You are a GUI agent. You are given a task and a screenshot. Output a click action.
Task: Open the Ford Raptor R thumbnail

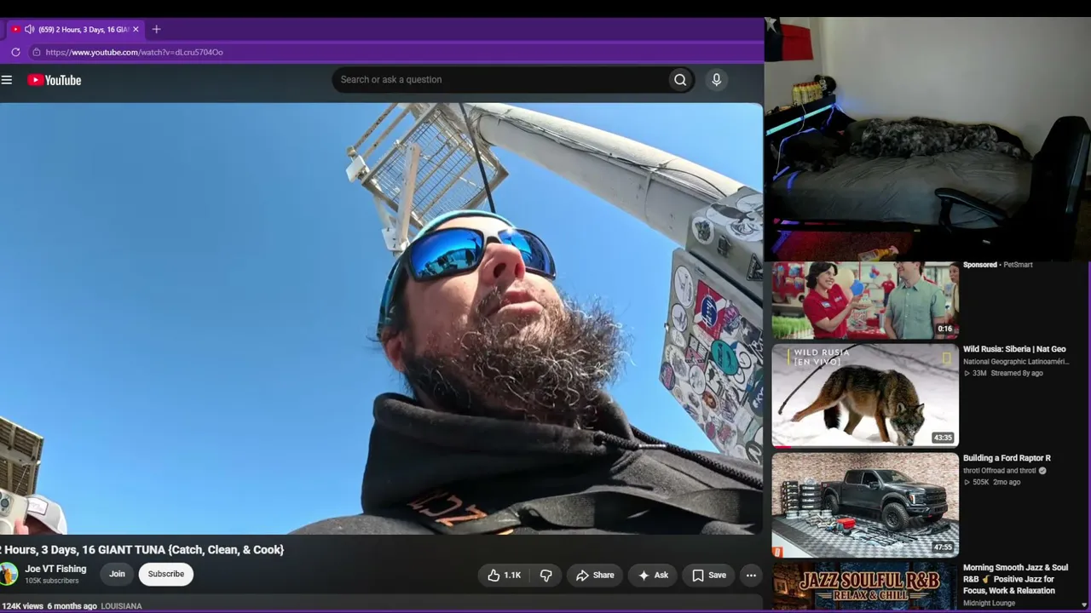coord(865,505)
